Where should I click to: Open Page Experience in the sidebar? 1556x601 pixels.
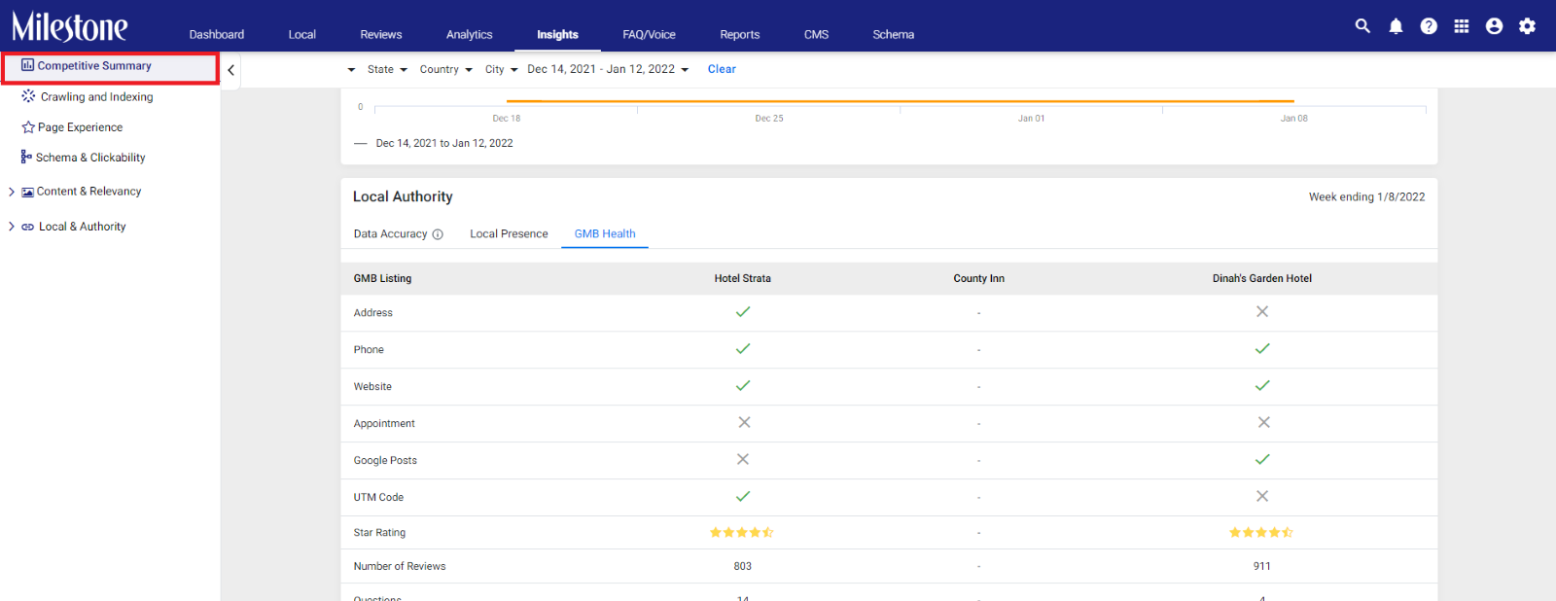81,127
